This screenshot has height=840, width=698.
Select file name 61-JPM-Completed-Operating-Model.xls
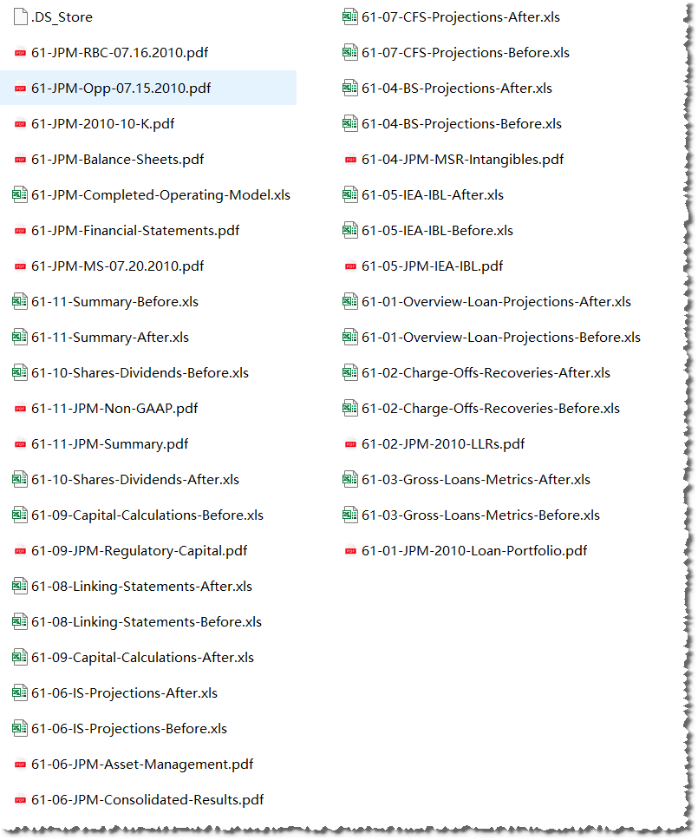coord(160,195)
